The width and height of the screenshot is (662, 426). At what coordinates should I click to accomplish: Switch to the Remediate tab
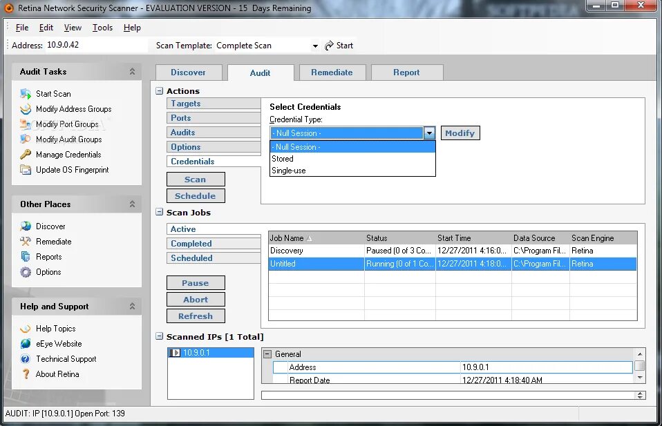332,72
